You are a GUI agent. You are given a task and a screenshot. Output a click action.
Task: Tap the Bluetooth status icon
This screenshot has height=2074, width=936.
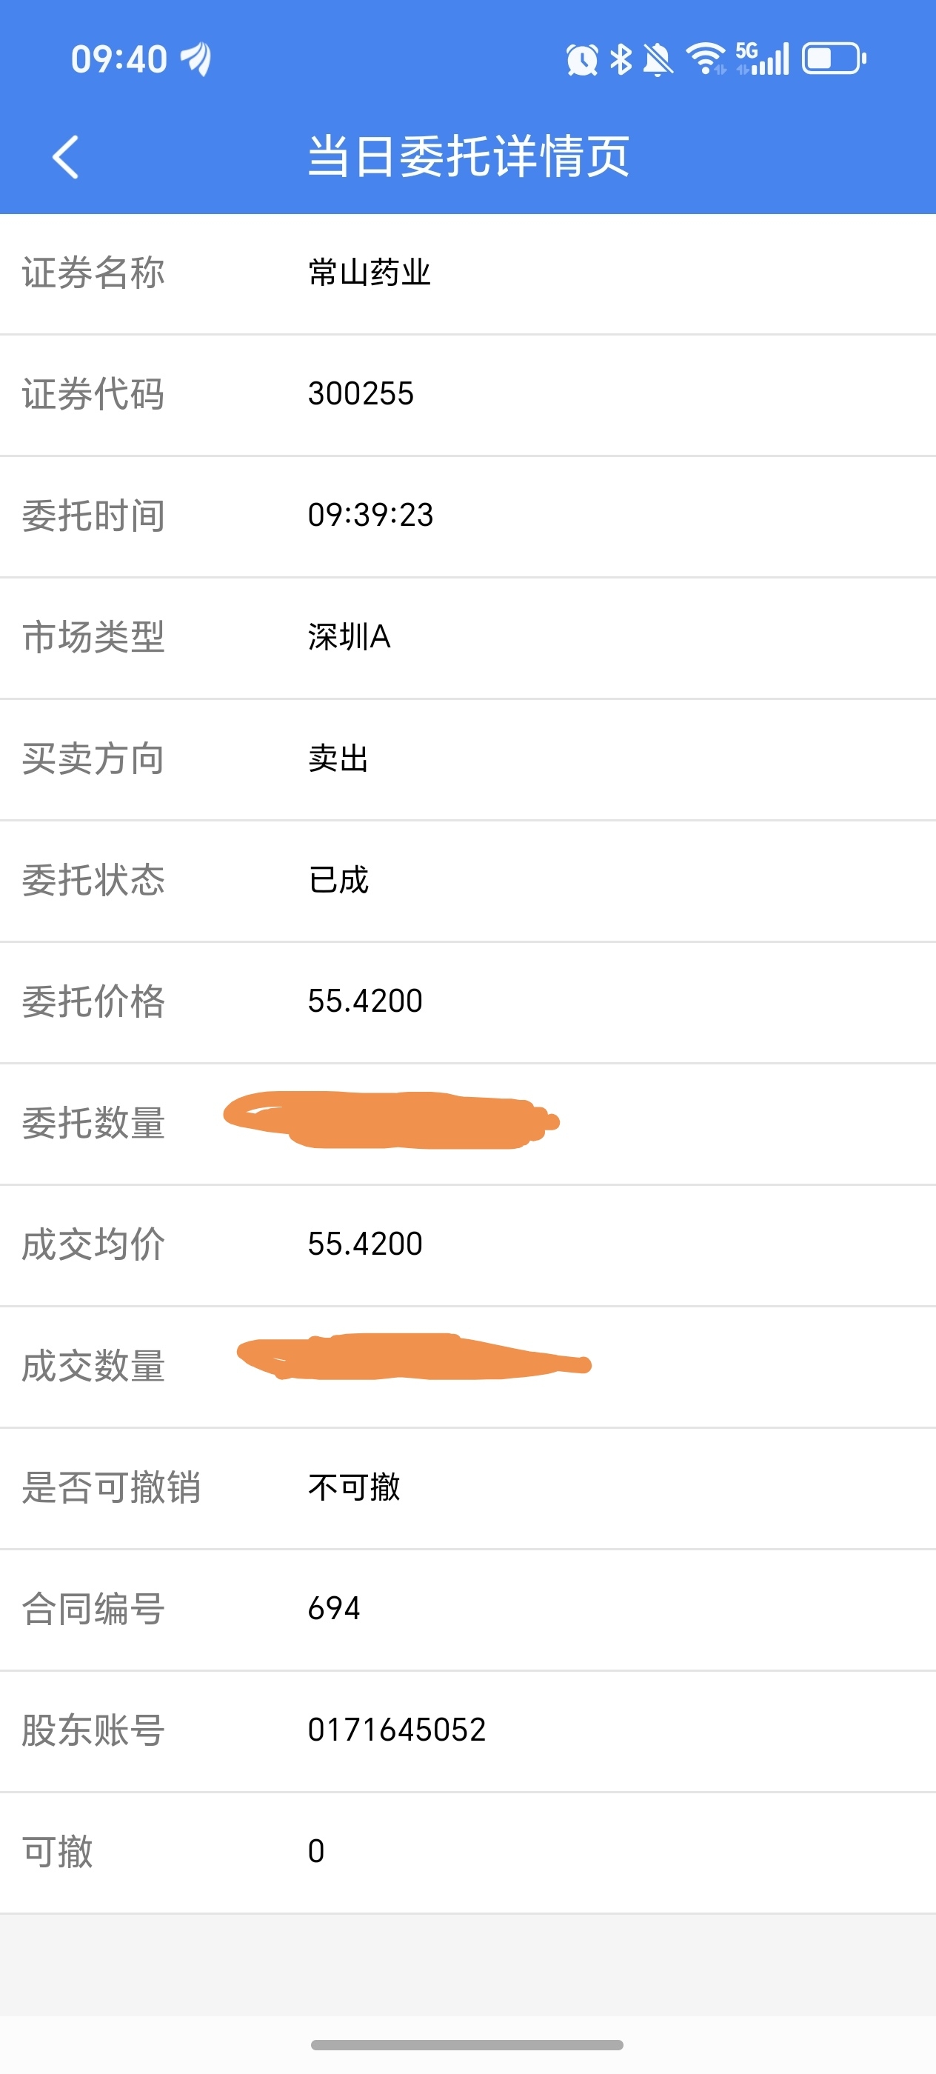pyautogui.click(x=621, y=59)
